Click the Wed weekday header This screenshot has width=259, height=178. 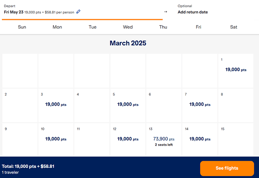tap(128, 27)
